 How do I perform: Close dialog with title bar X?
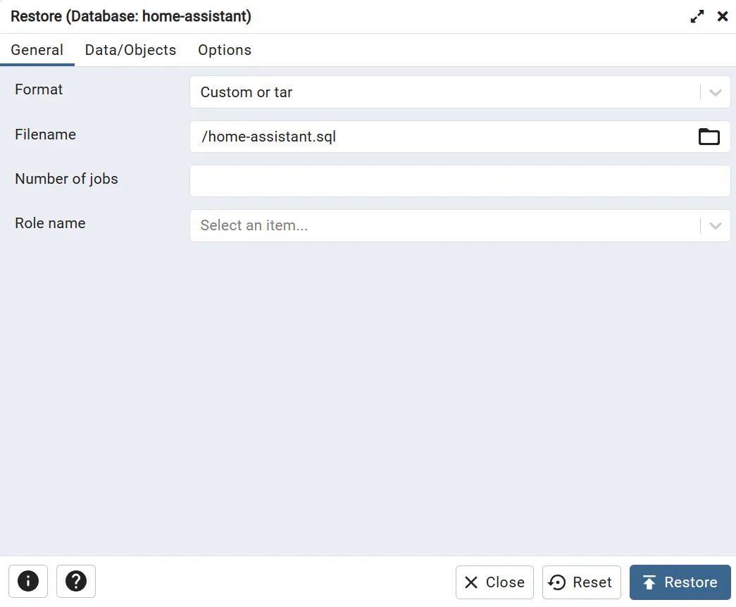point(723,16)
